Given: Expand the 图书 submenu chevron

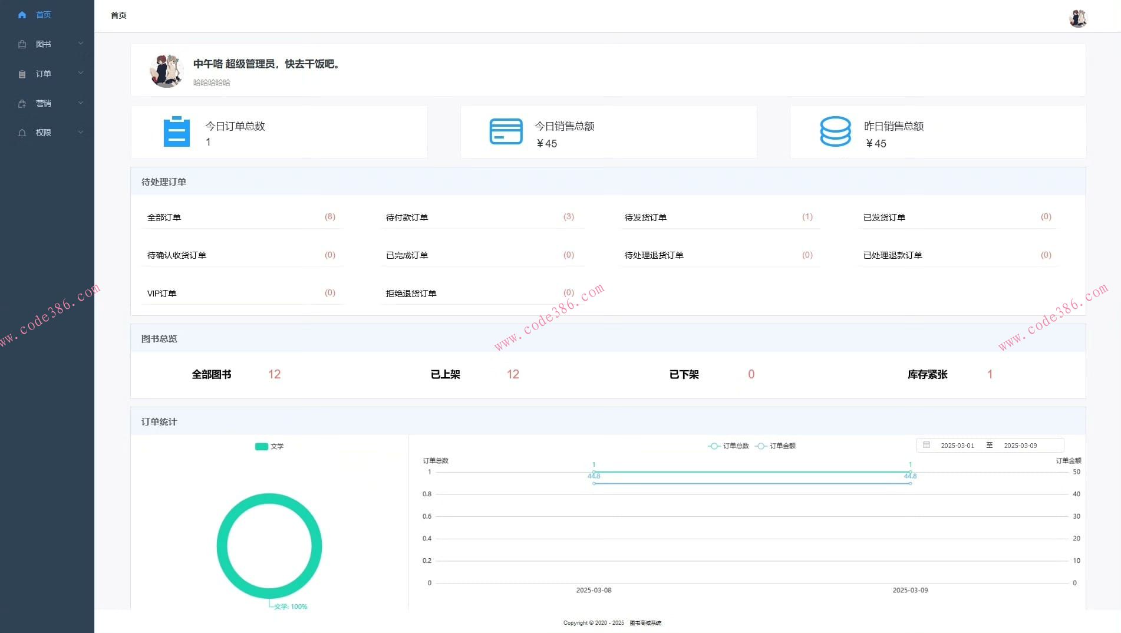Looking at the screenshot, I should point(81,44).
